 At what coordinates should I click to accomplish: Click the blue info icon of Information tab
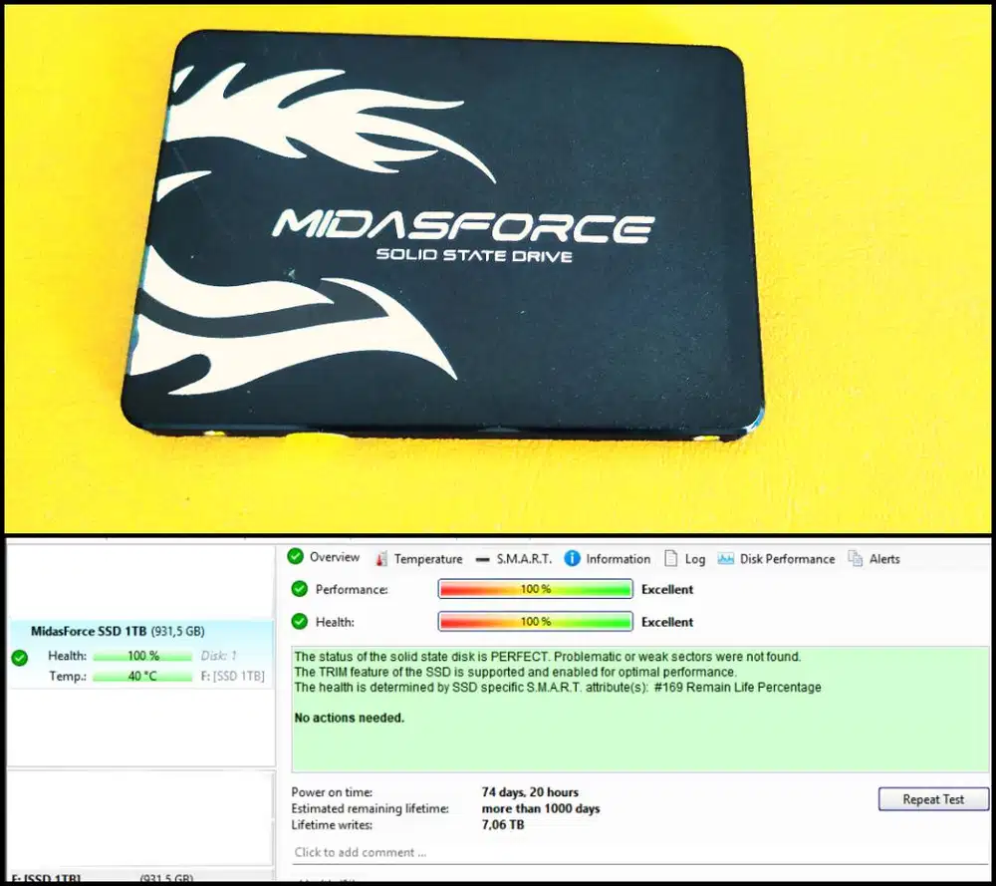572,558
